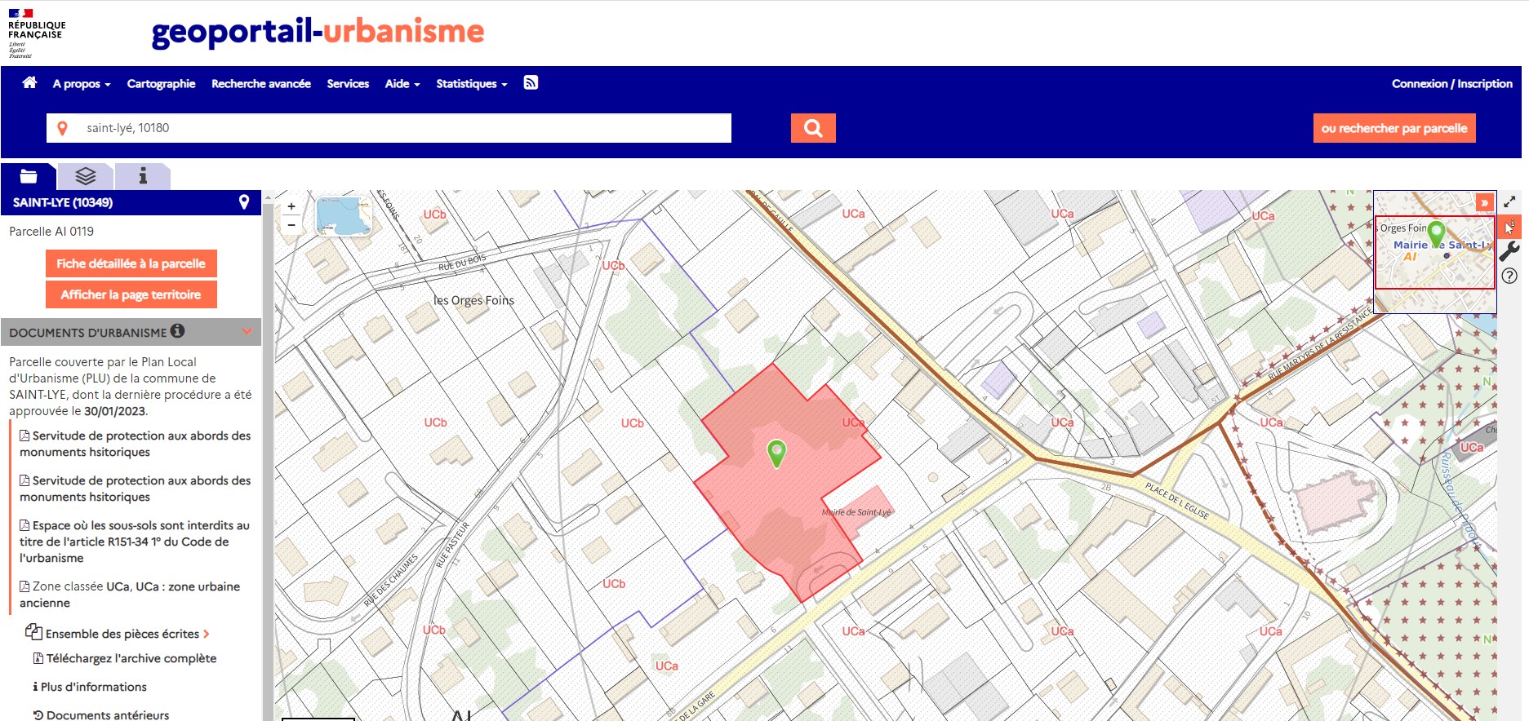Screen dimensions: 1529x721
Task: Click the 'les Orges Foins' map label
Action: point(473,300)
